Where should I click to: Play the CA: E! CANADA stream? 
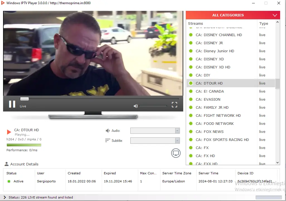coord(231,91)
